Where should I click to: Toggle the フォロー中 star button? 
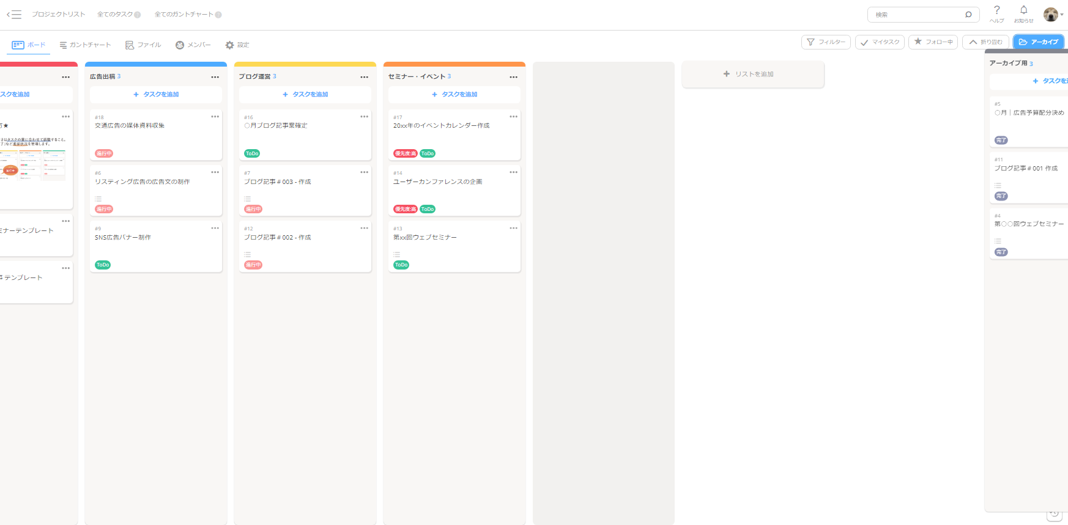coord(933,42)
